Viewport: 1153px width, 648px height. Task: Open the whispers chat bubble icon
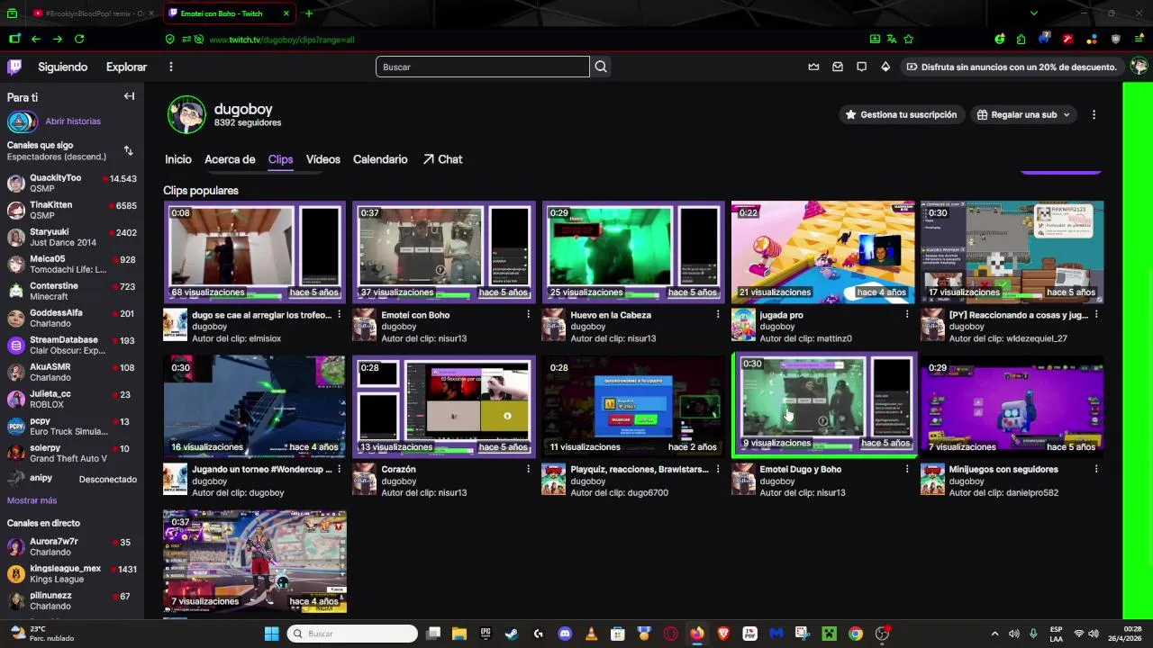[861, 67]
